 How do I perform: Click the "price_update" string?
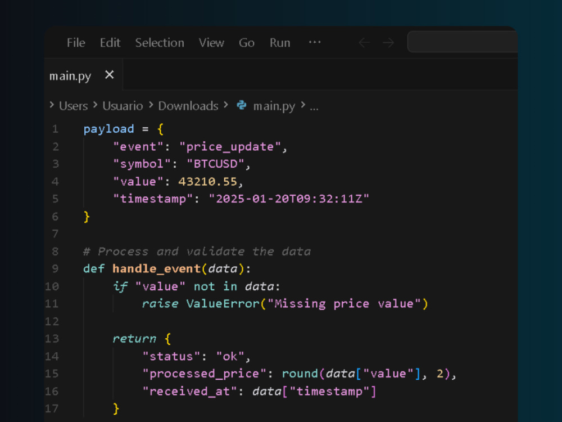(x=230, y=146)
